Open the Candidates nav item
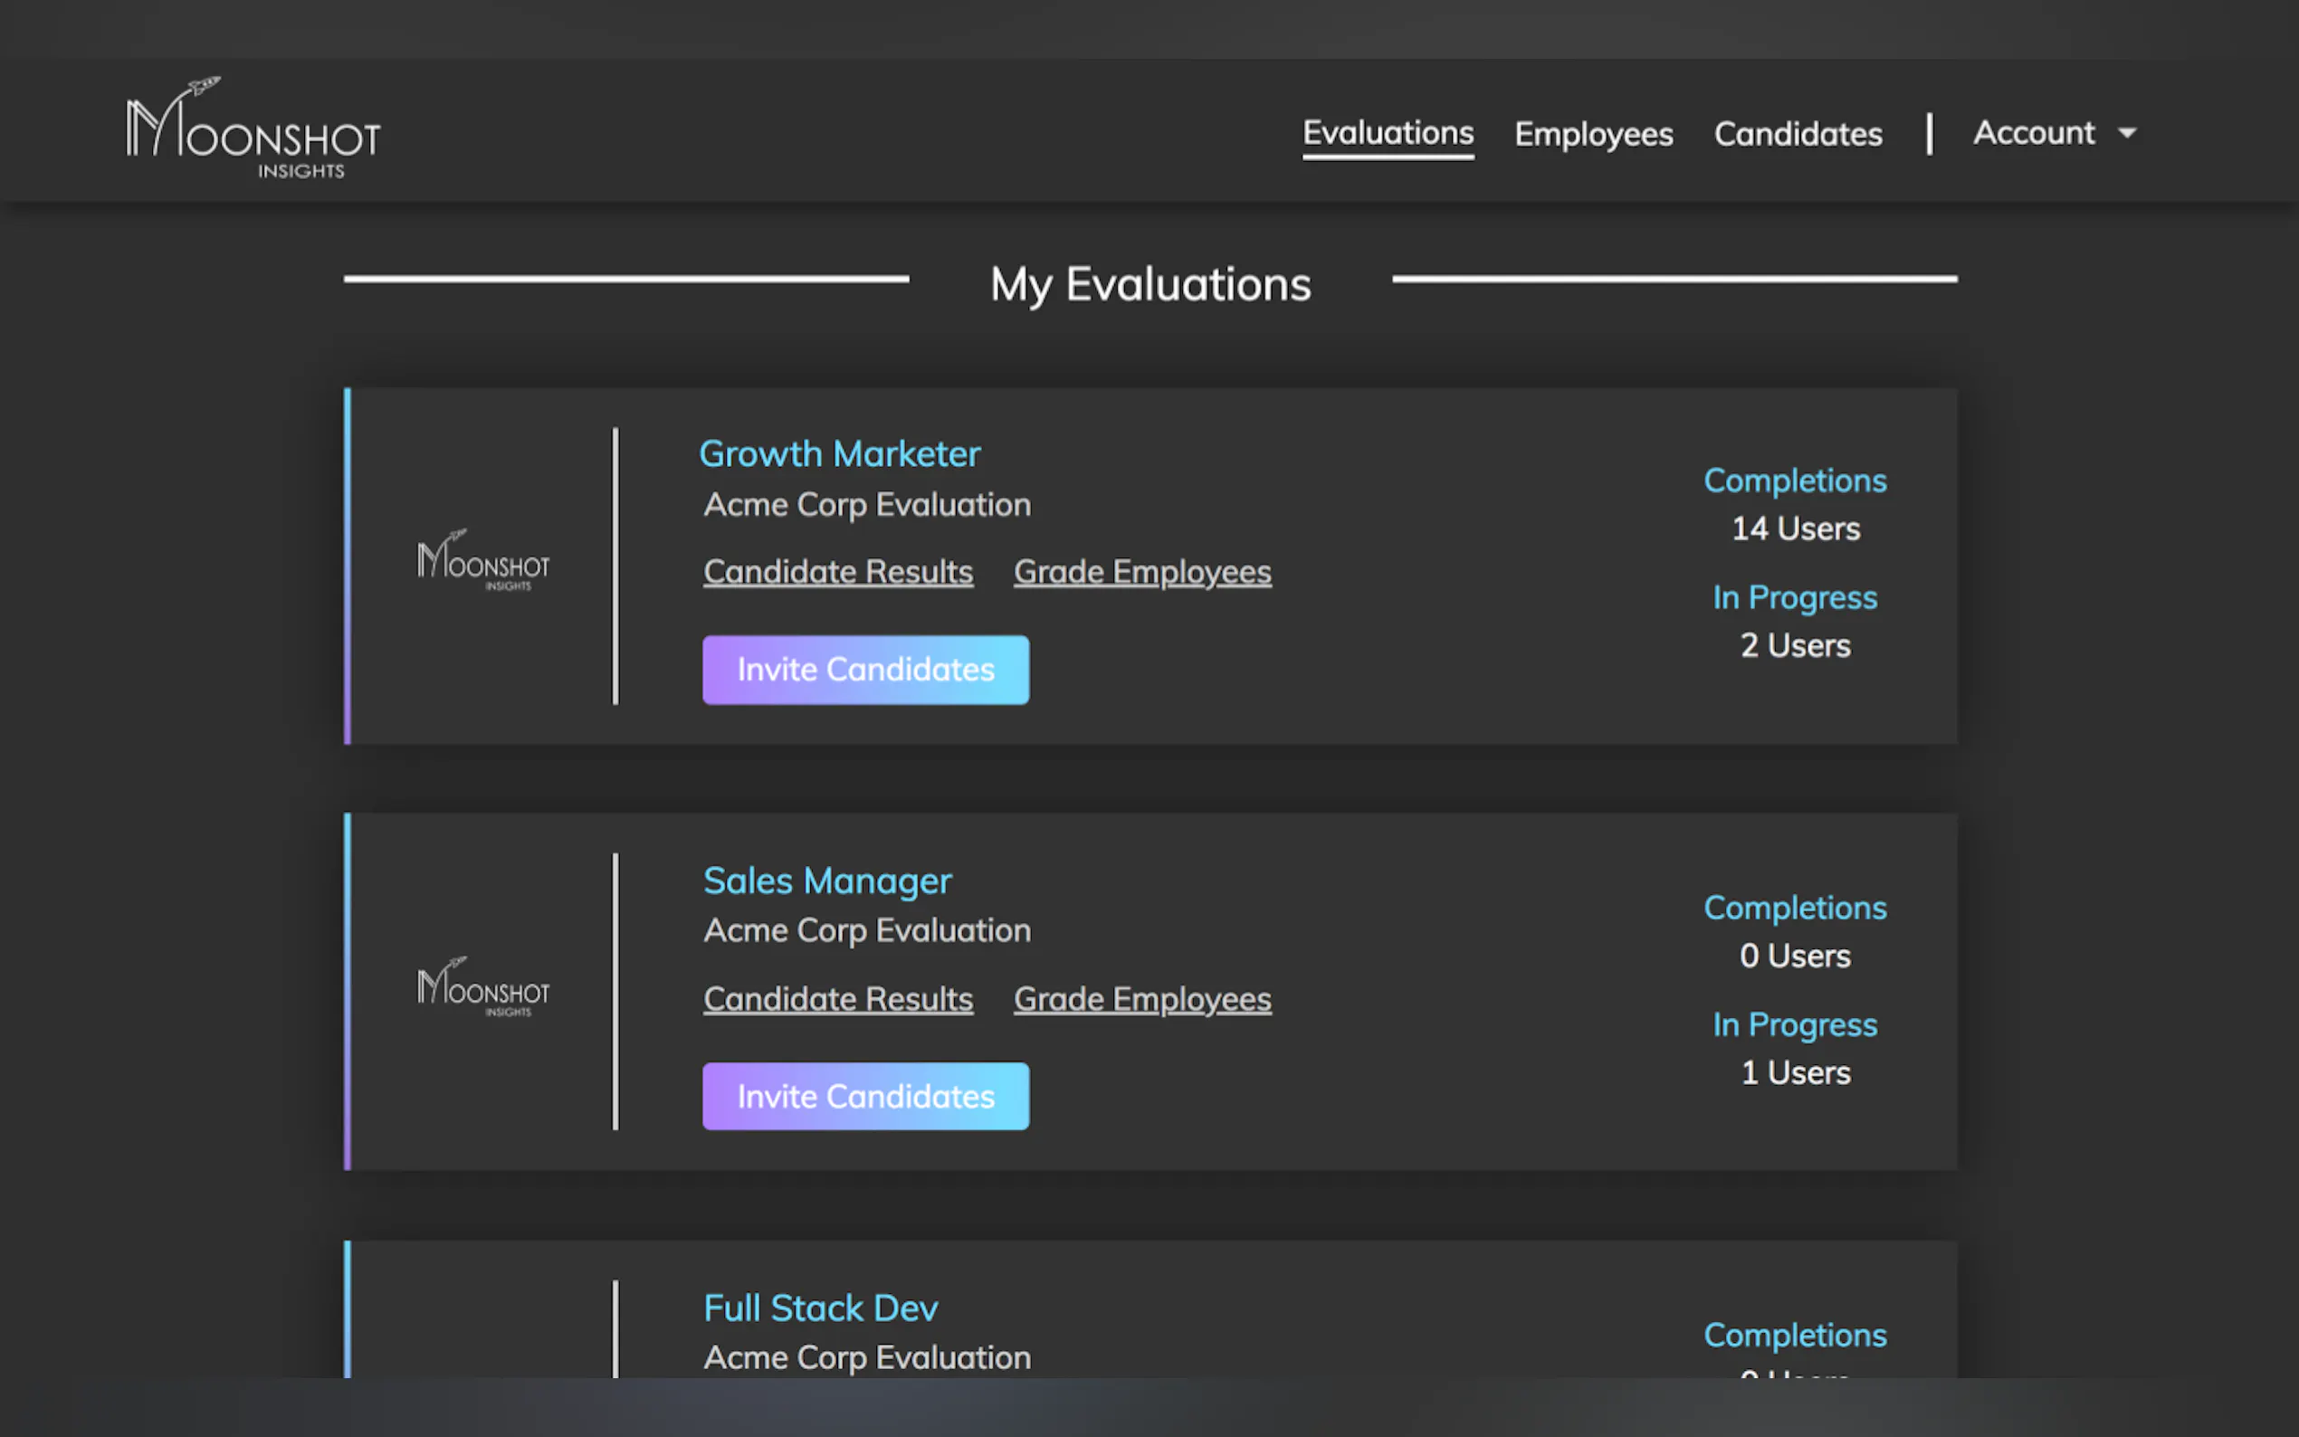2299x1437 pixels. [x=1798, y=134]
